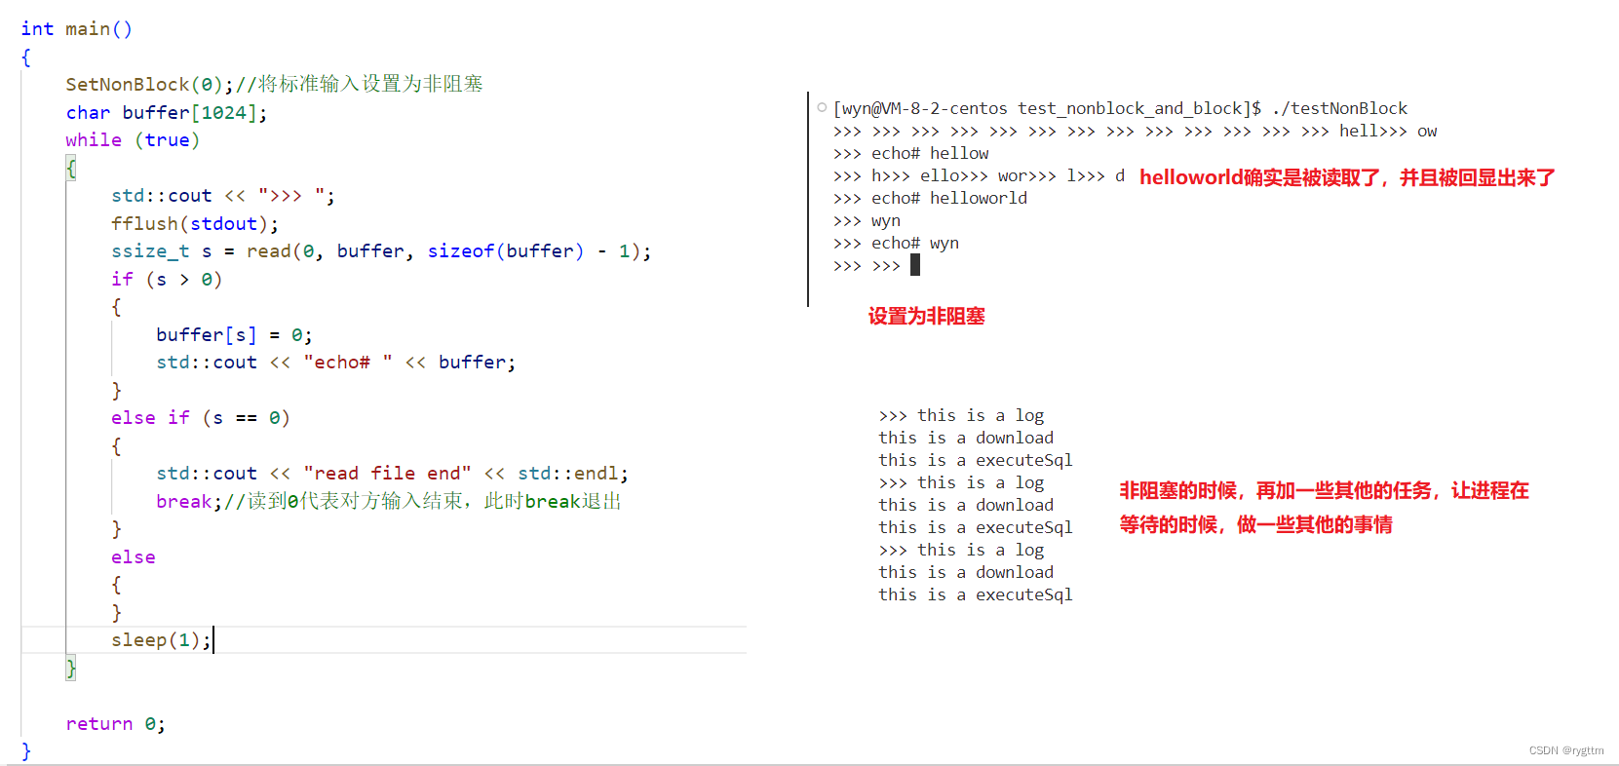Image resolution: width=1619 pixels, height=766 pixels.
Task: Click the 'std::cout << ">>> ";' statement
Action: pos(223,196)
